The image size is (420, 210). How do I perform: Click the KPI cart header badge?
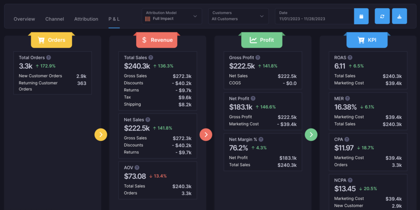[x=367, y=40]
